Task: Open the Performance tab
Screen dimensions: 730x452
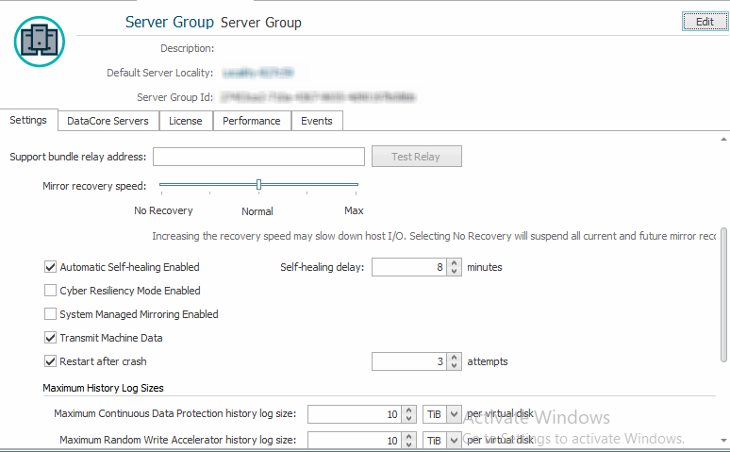Action: (x=251, y=121)
